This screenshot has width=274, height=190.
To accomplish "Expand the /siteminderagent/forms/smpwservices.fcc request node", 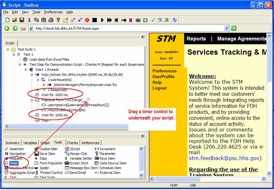I will (x=44, y=85).
